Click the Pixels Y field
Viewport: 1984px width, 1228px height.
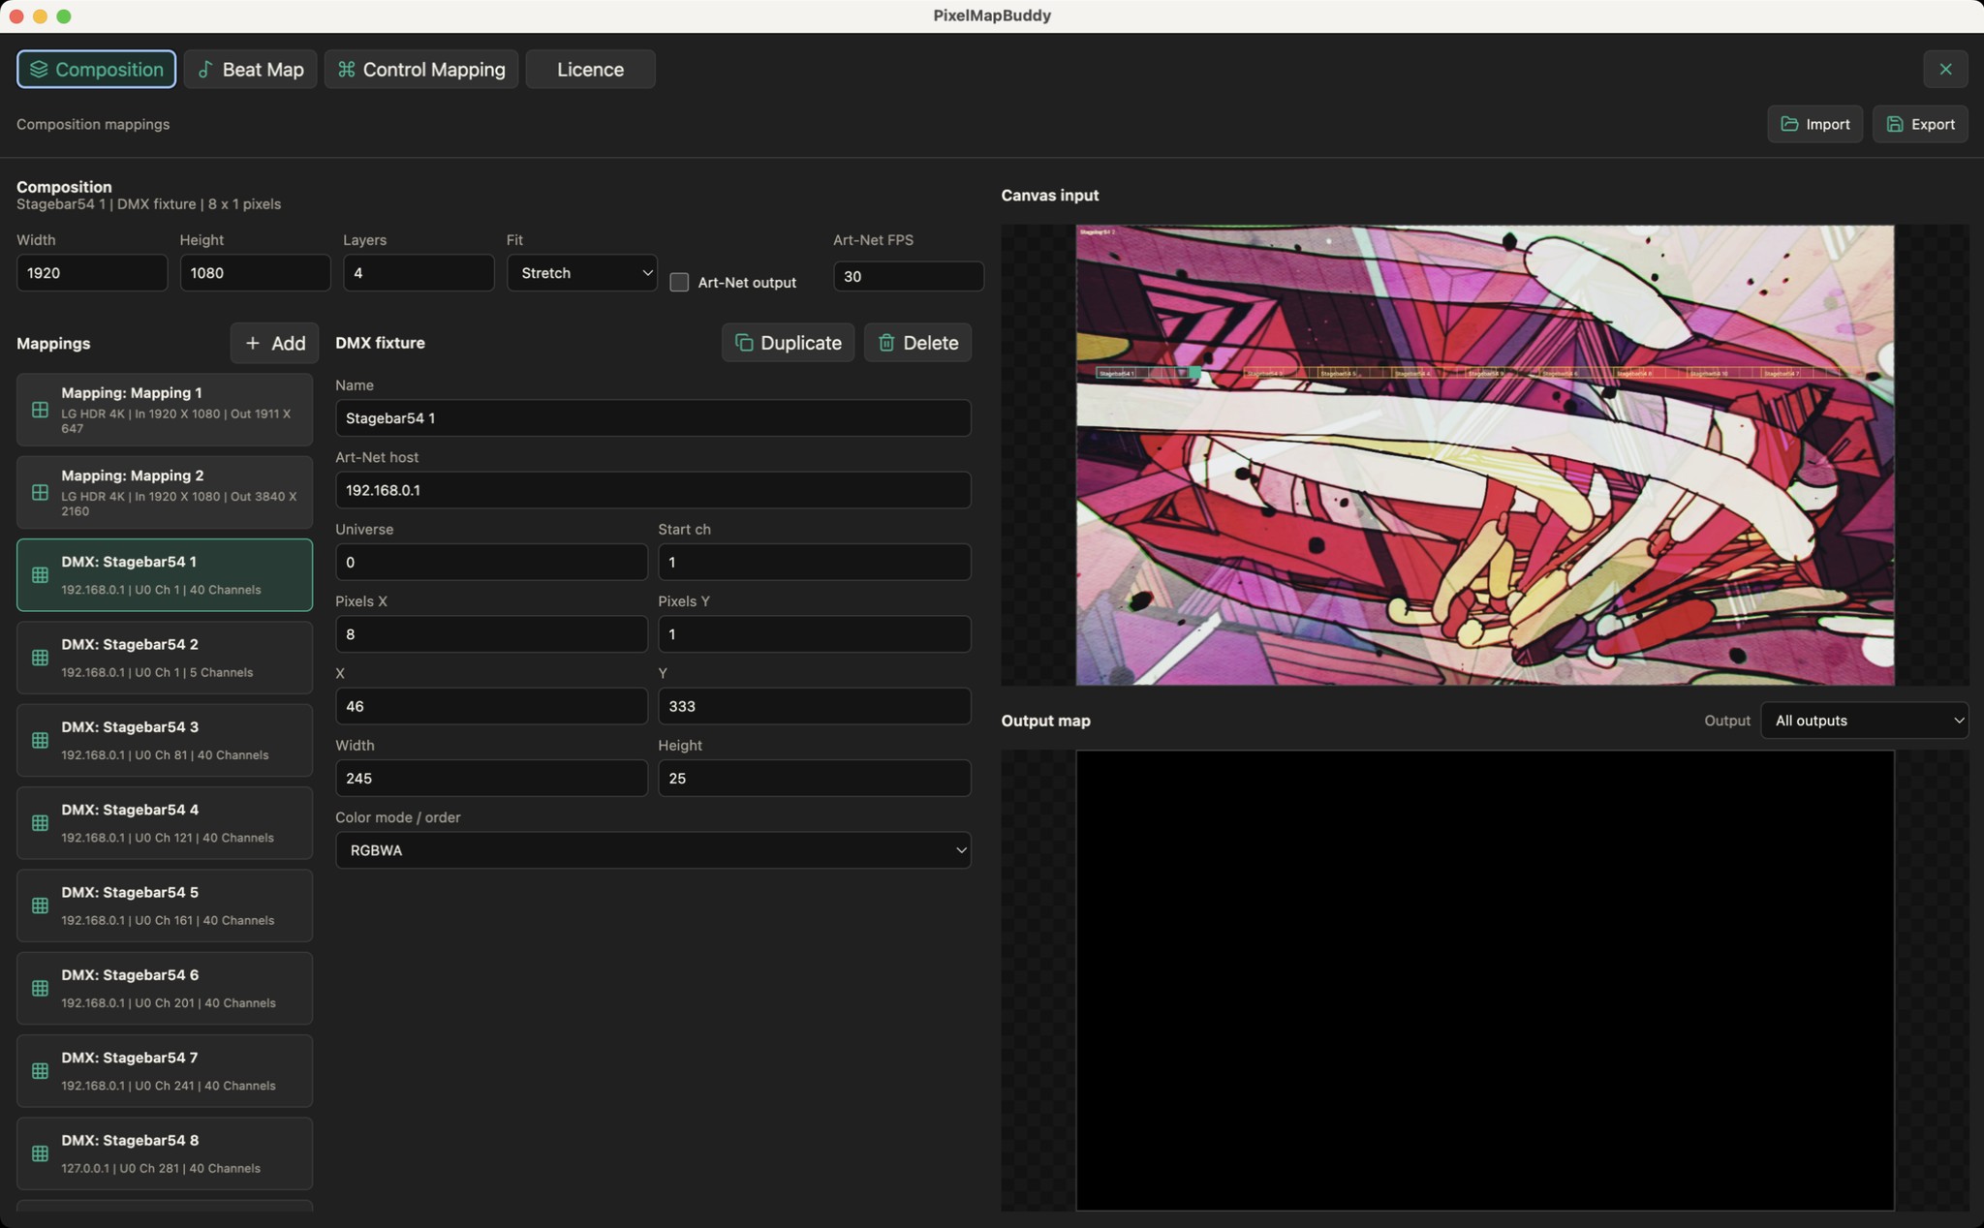click(814, 634)
